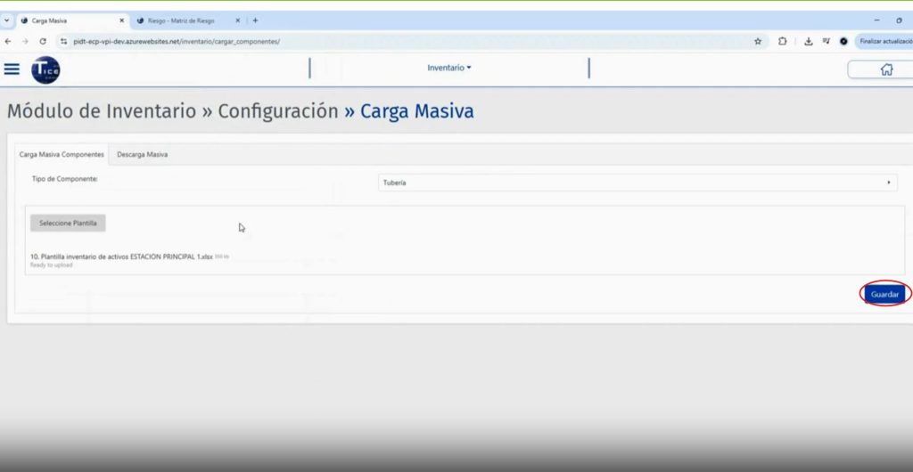The image size is (913, 472).
Task: Switch to Descarga Masiva tab
Action: click(143, 155)
